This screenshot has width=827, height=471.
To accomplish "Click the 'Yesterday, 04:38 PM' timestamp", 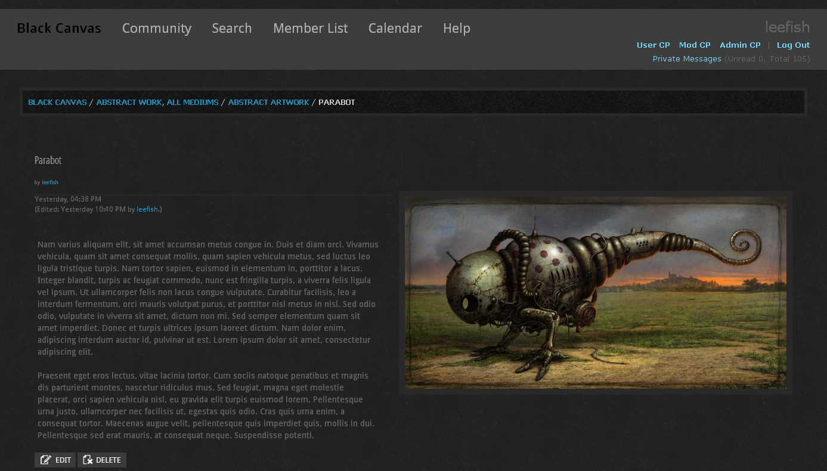I will 68,199.
